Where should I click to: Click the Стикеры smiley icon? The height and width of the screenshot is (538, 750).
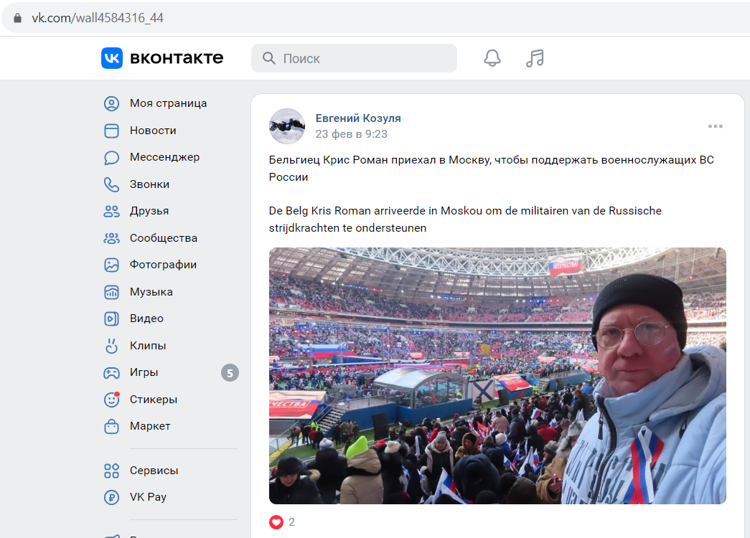click(111, 400)
